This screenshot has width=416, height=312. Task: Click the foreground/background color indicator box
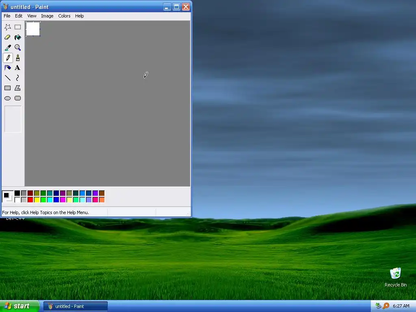pyautogui.click(x=7, y=196)
